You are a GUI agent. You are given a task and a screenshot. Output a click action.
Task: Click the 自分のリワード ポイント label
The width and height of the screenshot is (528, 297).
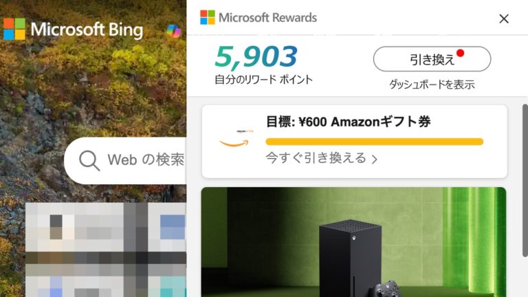point(264,80)
